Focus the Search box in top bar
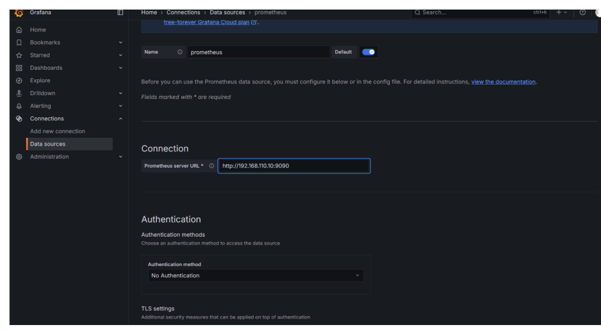The image size is (601, 331). tap(480, 13)
